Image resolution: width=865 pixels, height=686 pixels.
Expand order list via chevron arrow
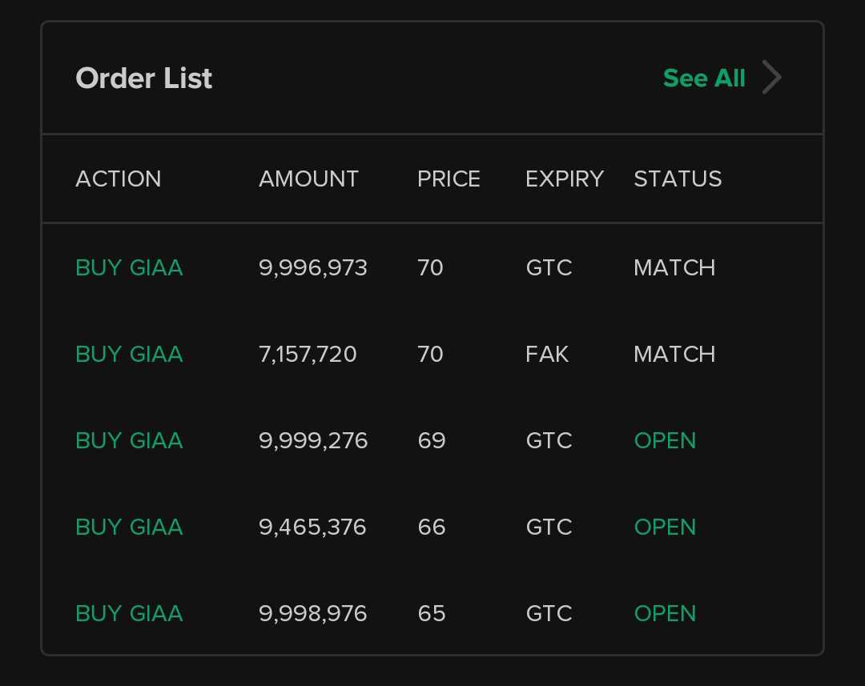tap(772, 77)
